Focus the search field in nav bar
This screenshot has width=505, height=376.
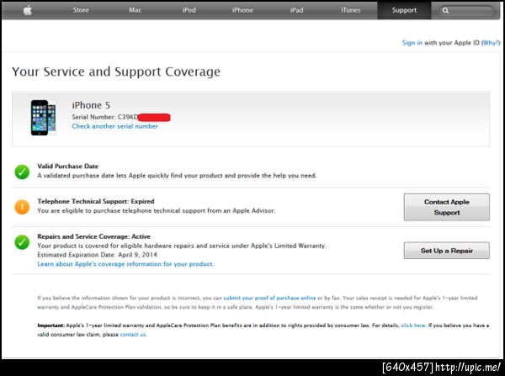click(x=466, y=11)
